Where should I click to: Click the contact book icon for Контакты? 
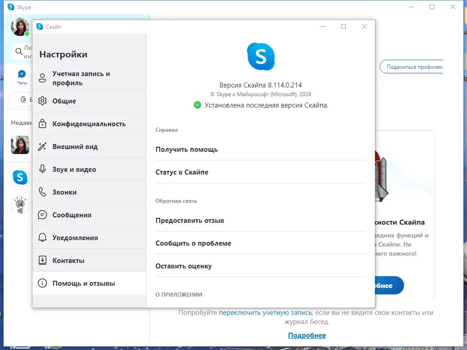(42, 260)
